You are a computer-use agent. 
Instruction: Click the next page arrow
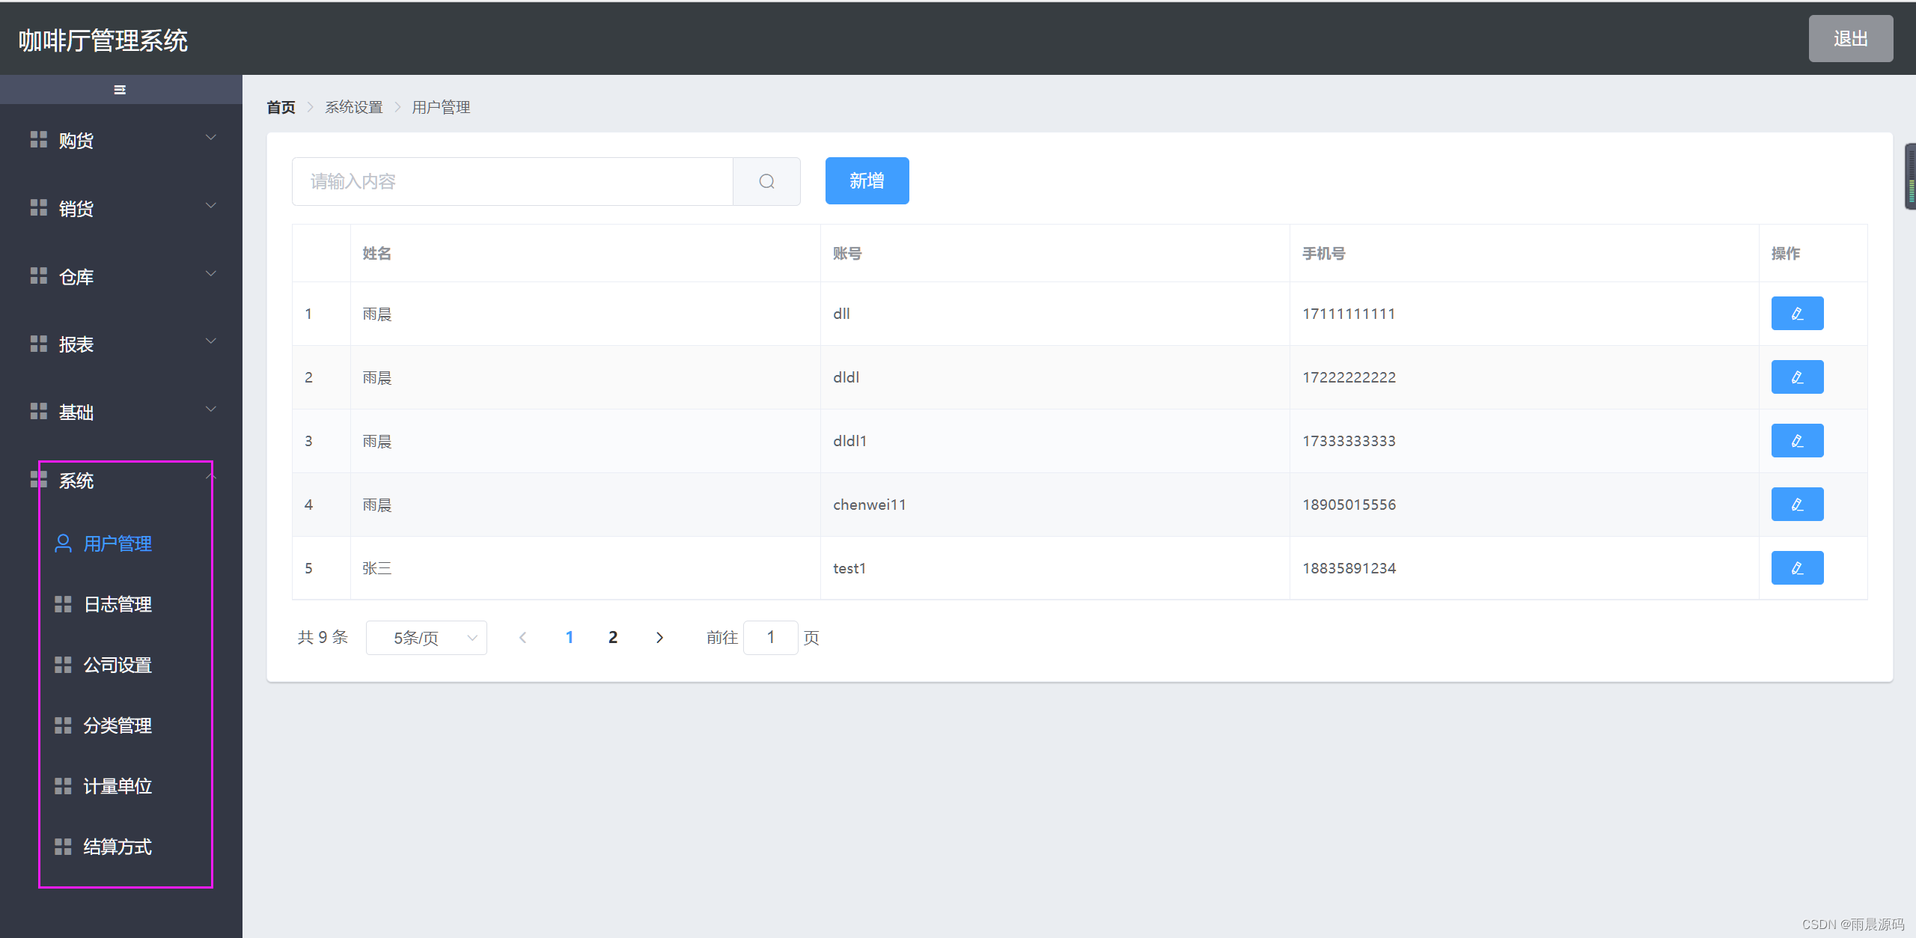pyautogui.click(x=659, y=638)
